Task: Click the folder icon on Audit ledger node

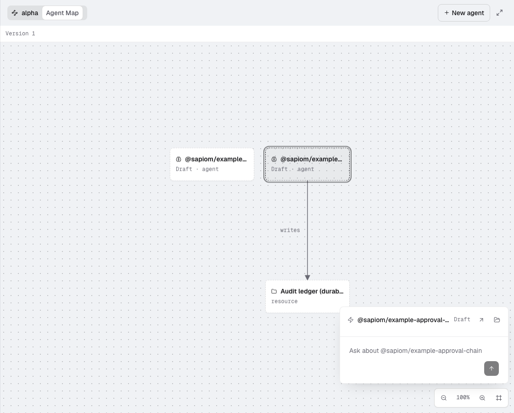Action: pyautogui.click(x=274, y=291)
